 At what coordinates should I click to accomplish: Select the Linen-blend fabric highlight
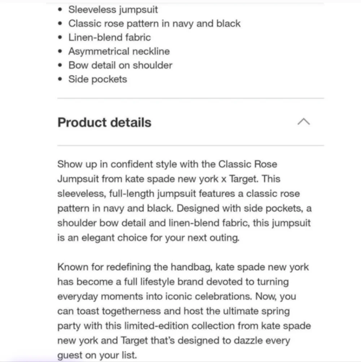(109, 38)
